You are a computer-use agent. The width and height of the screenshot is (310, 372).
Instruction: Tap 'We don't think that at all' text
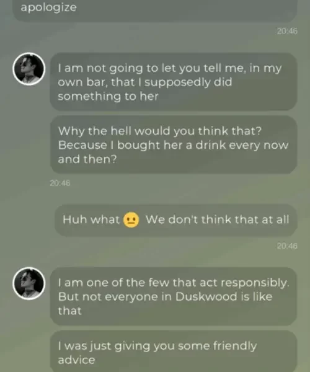tap(217, 219)
